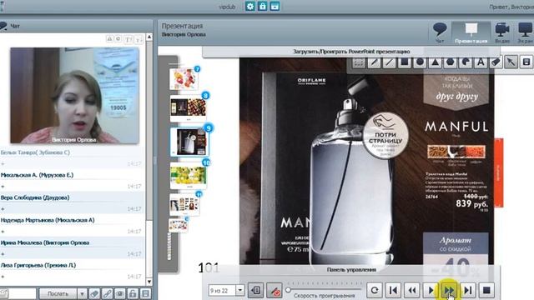Select chat message from Лиза Григорьева
This screenshot has height=300, width=534.
(73, 270)
